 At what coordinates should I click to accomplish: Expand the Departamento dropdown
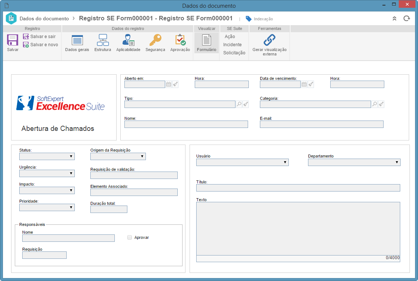tap(354, 162)
